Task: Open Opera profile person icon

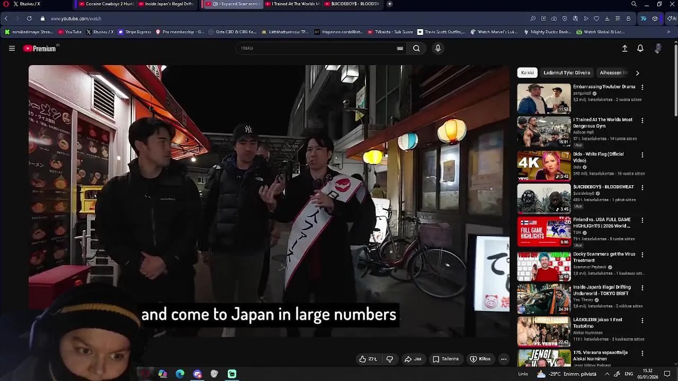Action: click(628, 19)
